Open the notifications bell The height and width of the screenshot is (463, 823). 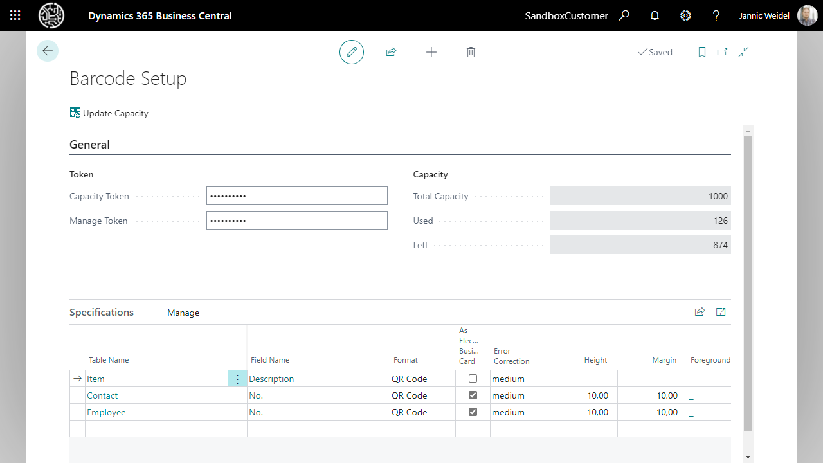(x=655, y=15)
